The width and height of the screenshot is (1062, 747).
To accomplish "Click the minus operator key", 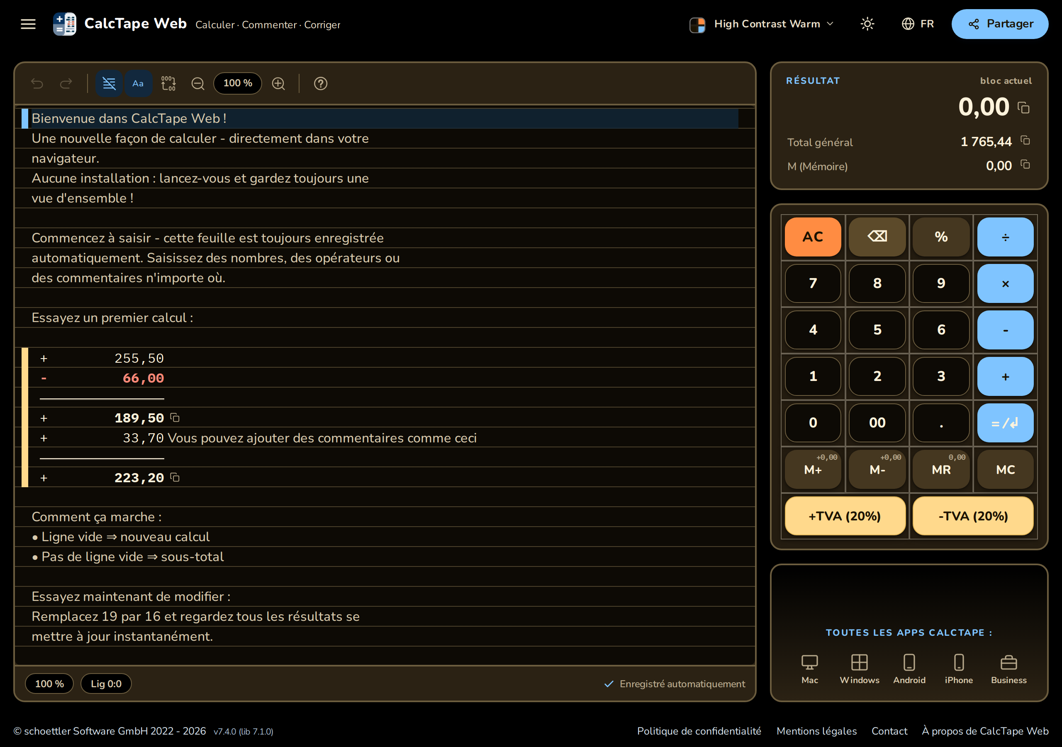I will 1005,330.
